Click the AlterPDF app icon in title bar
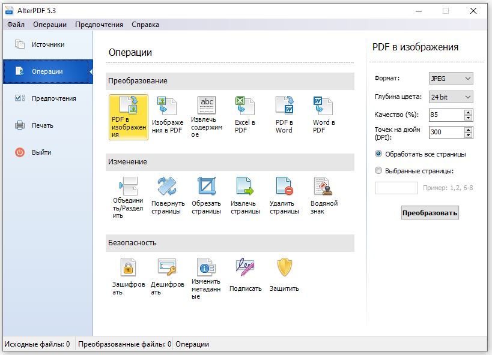Viewport: 492px width, 355px height. coord(10,10)
